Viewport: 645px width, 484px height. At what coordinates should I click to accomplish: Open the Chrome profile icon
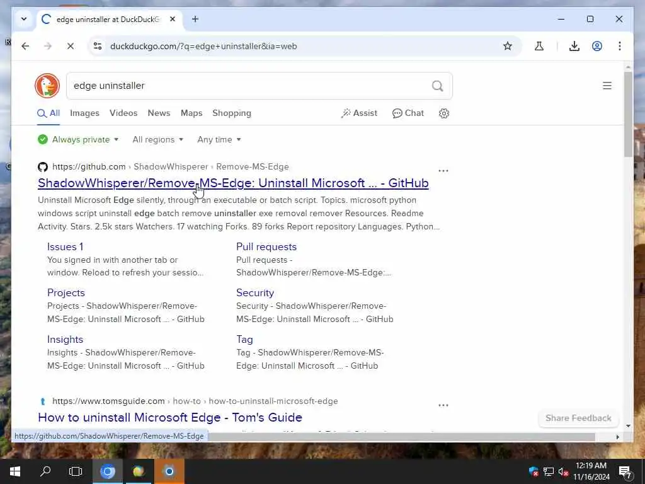pyautogui.click(x=597, y=46)
